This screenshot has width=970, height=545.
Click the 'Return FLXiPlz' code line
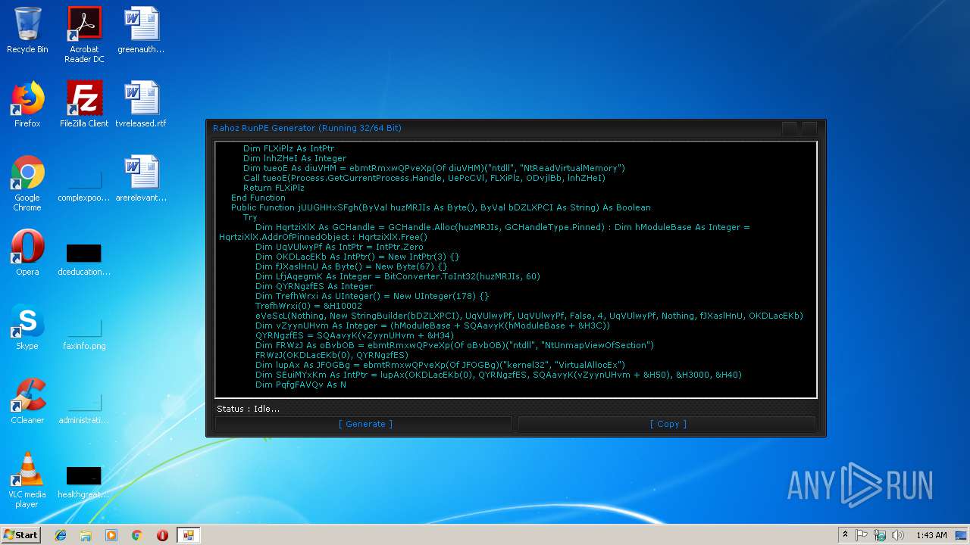point(274,188)
